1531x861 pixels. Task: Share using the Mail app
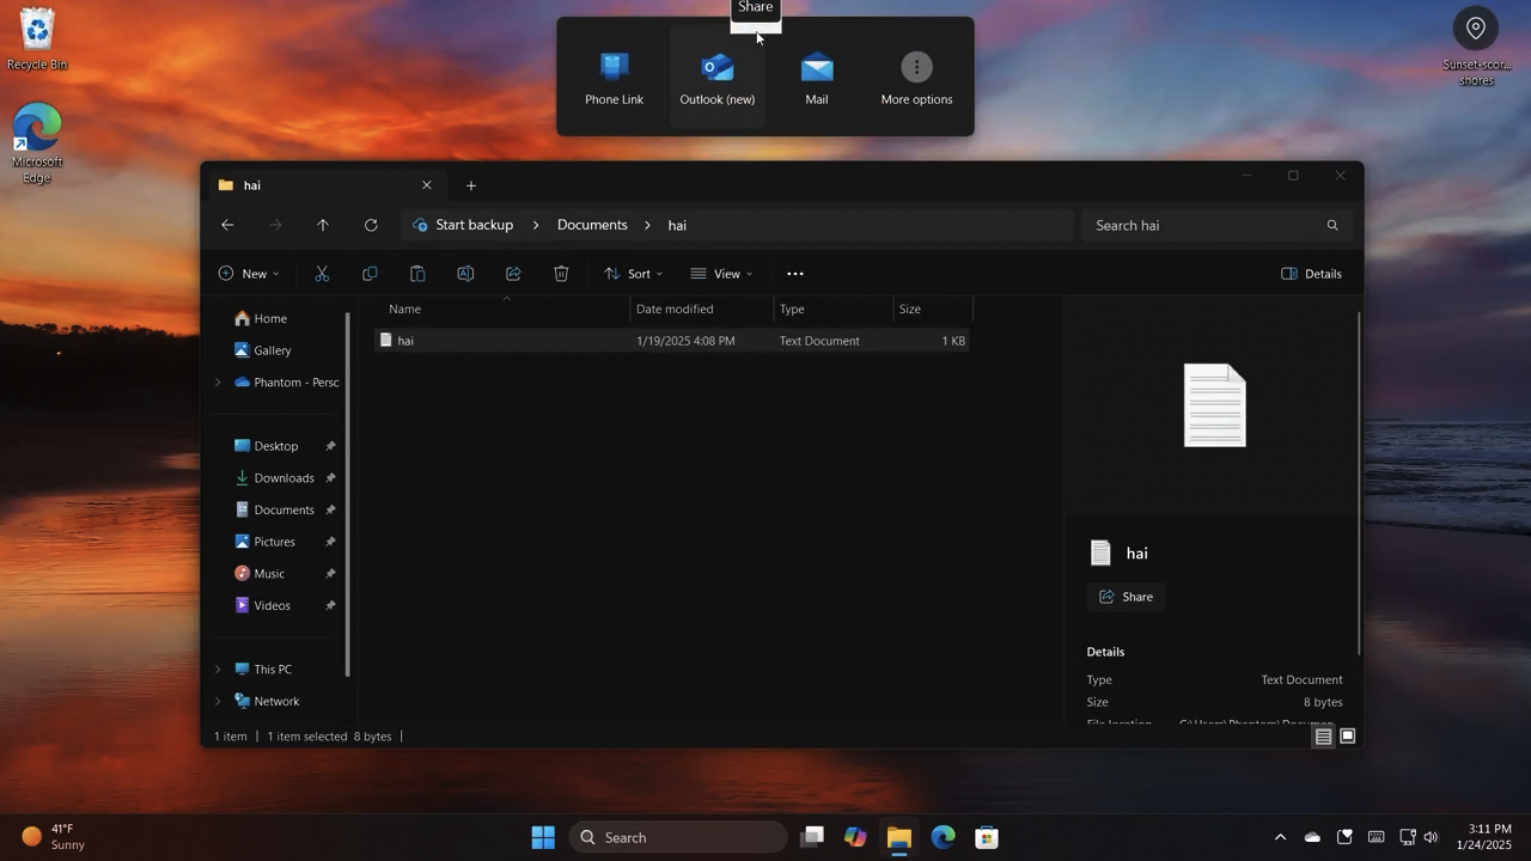point(817,77)
